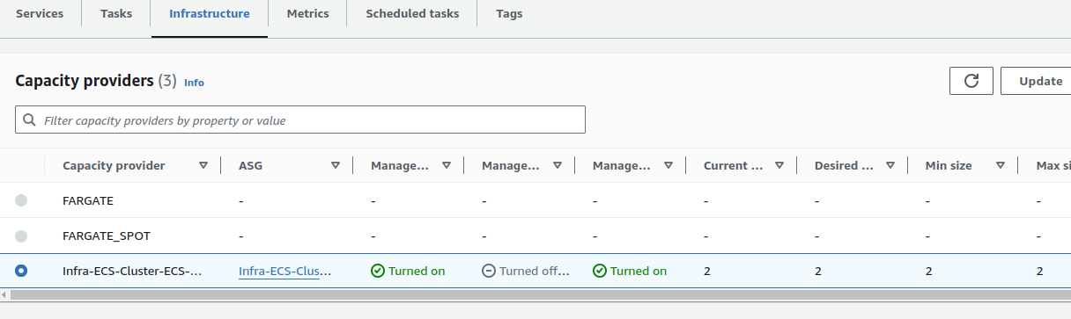Click the search magnifier icon in filter box
This screenshot has height=319, width=1071.
[30, 120]
